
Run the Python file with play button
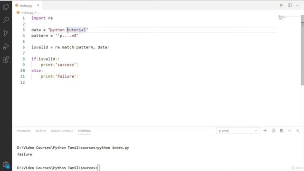281,5
